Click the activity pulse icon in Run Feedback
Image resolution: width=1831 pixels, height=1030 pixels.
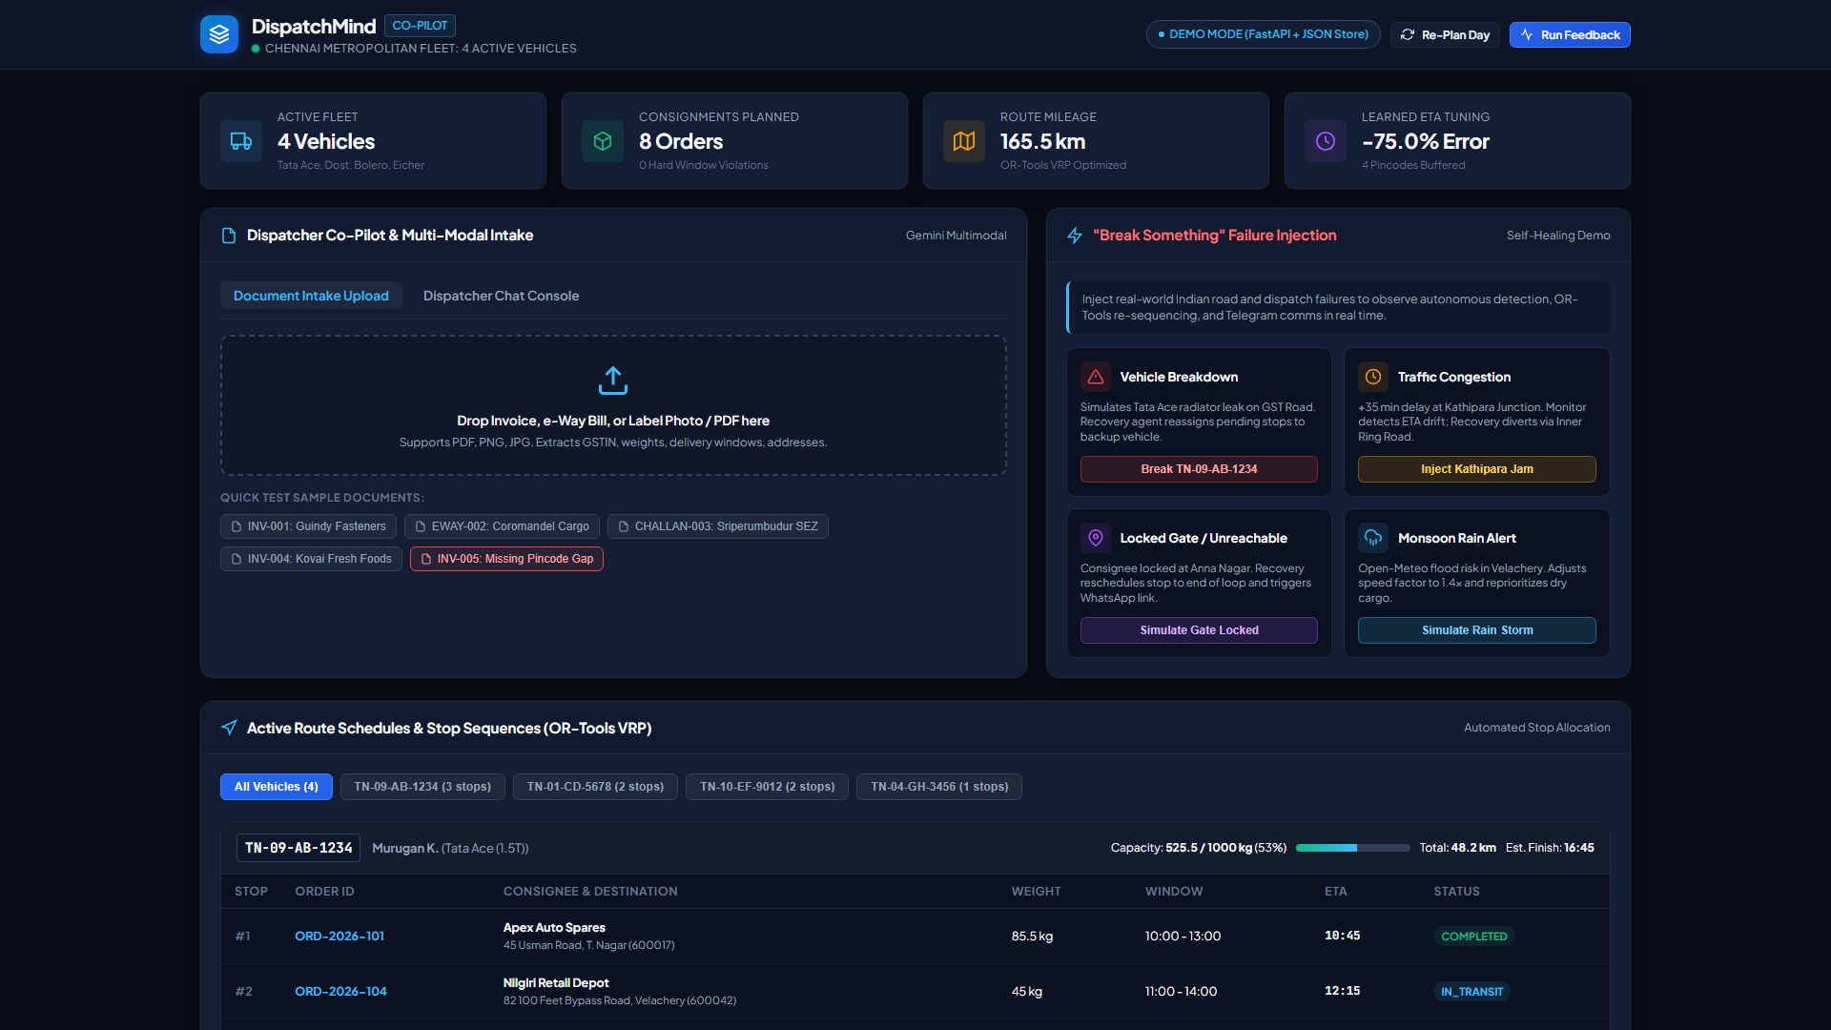pyautogui.click(x=1527, y=34)
